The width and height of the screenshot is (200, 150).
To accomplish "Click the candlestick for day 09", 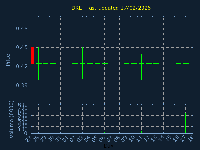I will (127, 63).
